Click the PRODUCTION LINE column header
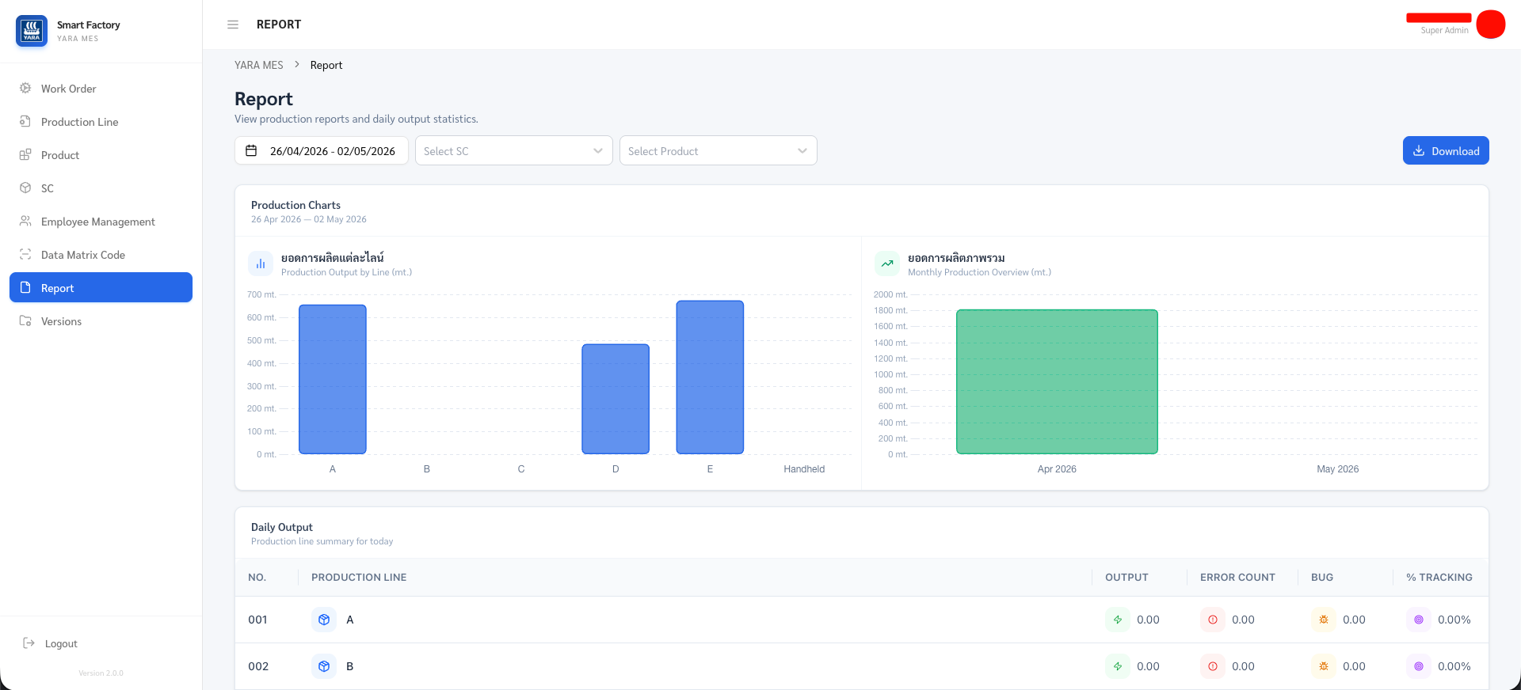 (359, 578)
